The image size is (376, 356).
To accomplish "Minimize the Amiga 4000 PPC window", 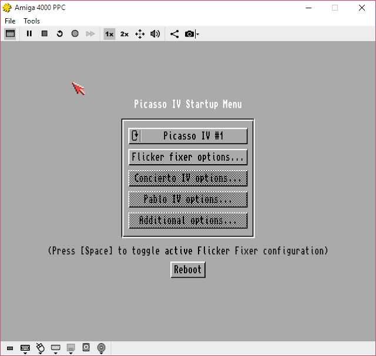I will click(308, 8).
